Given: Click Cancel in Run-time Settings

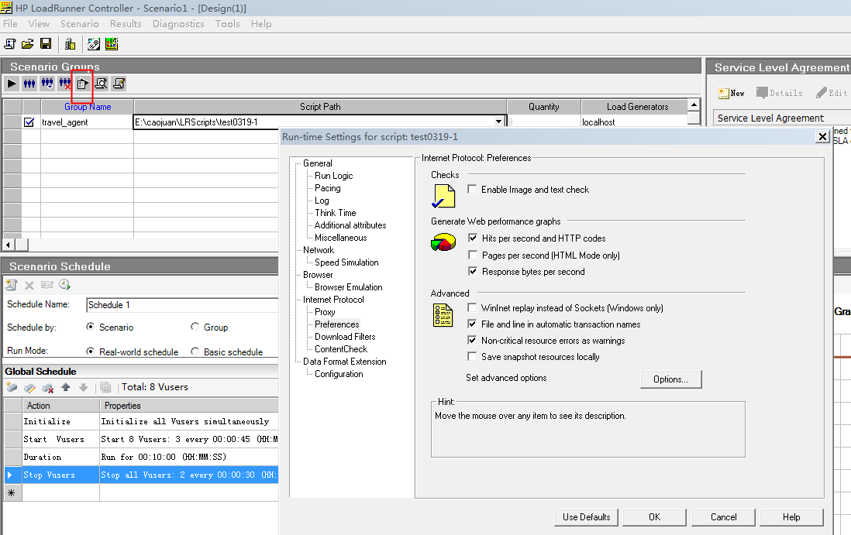Looking at the screenshot, I should pos(723,517).
